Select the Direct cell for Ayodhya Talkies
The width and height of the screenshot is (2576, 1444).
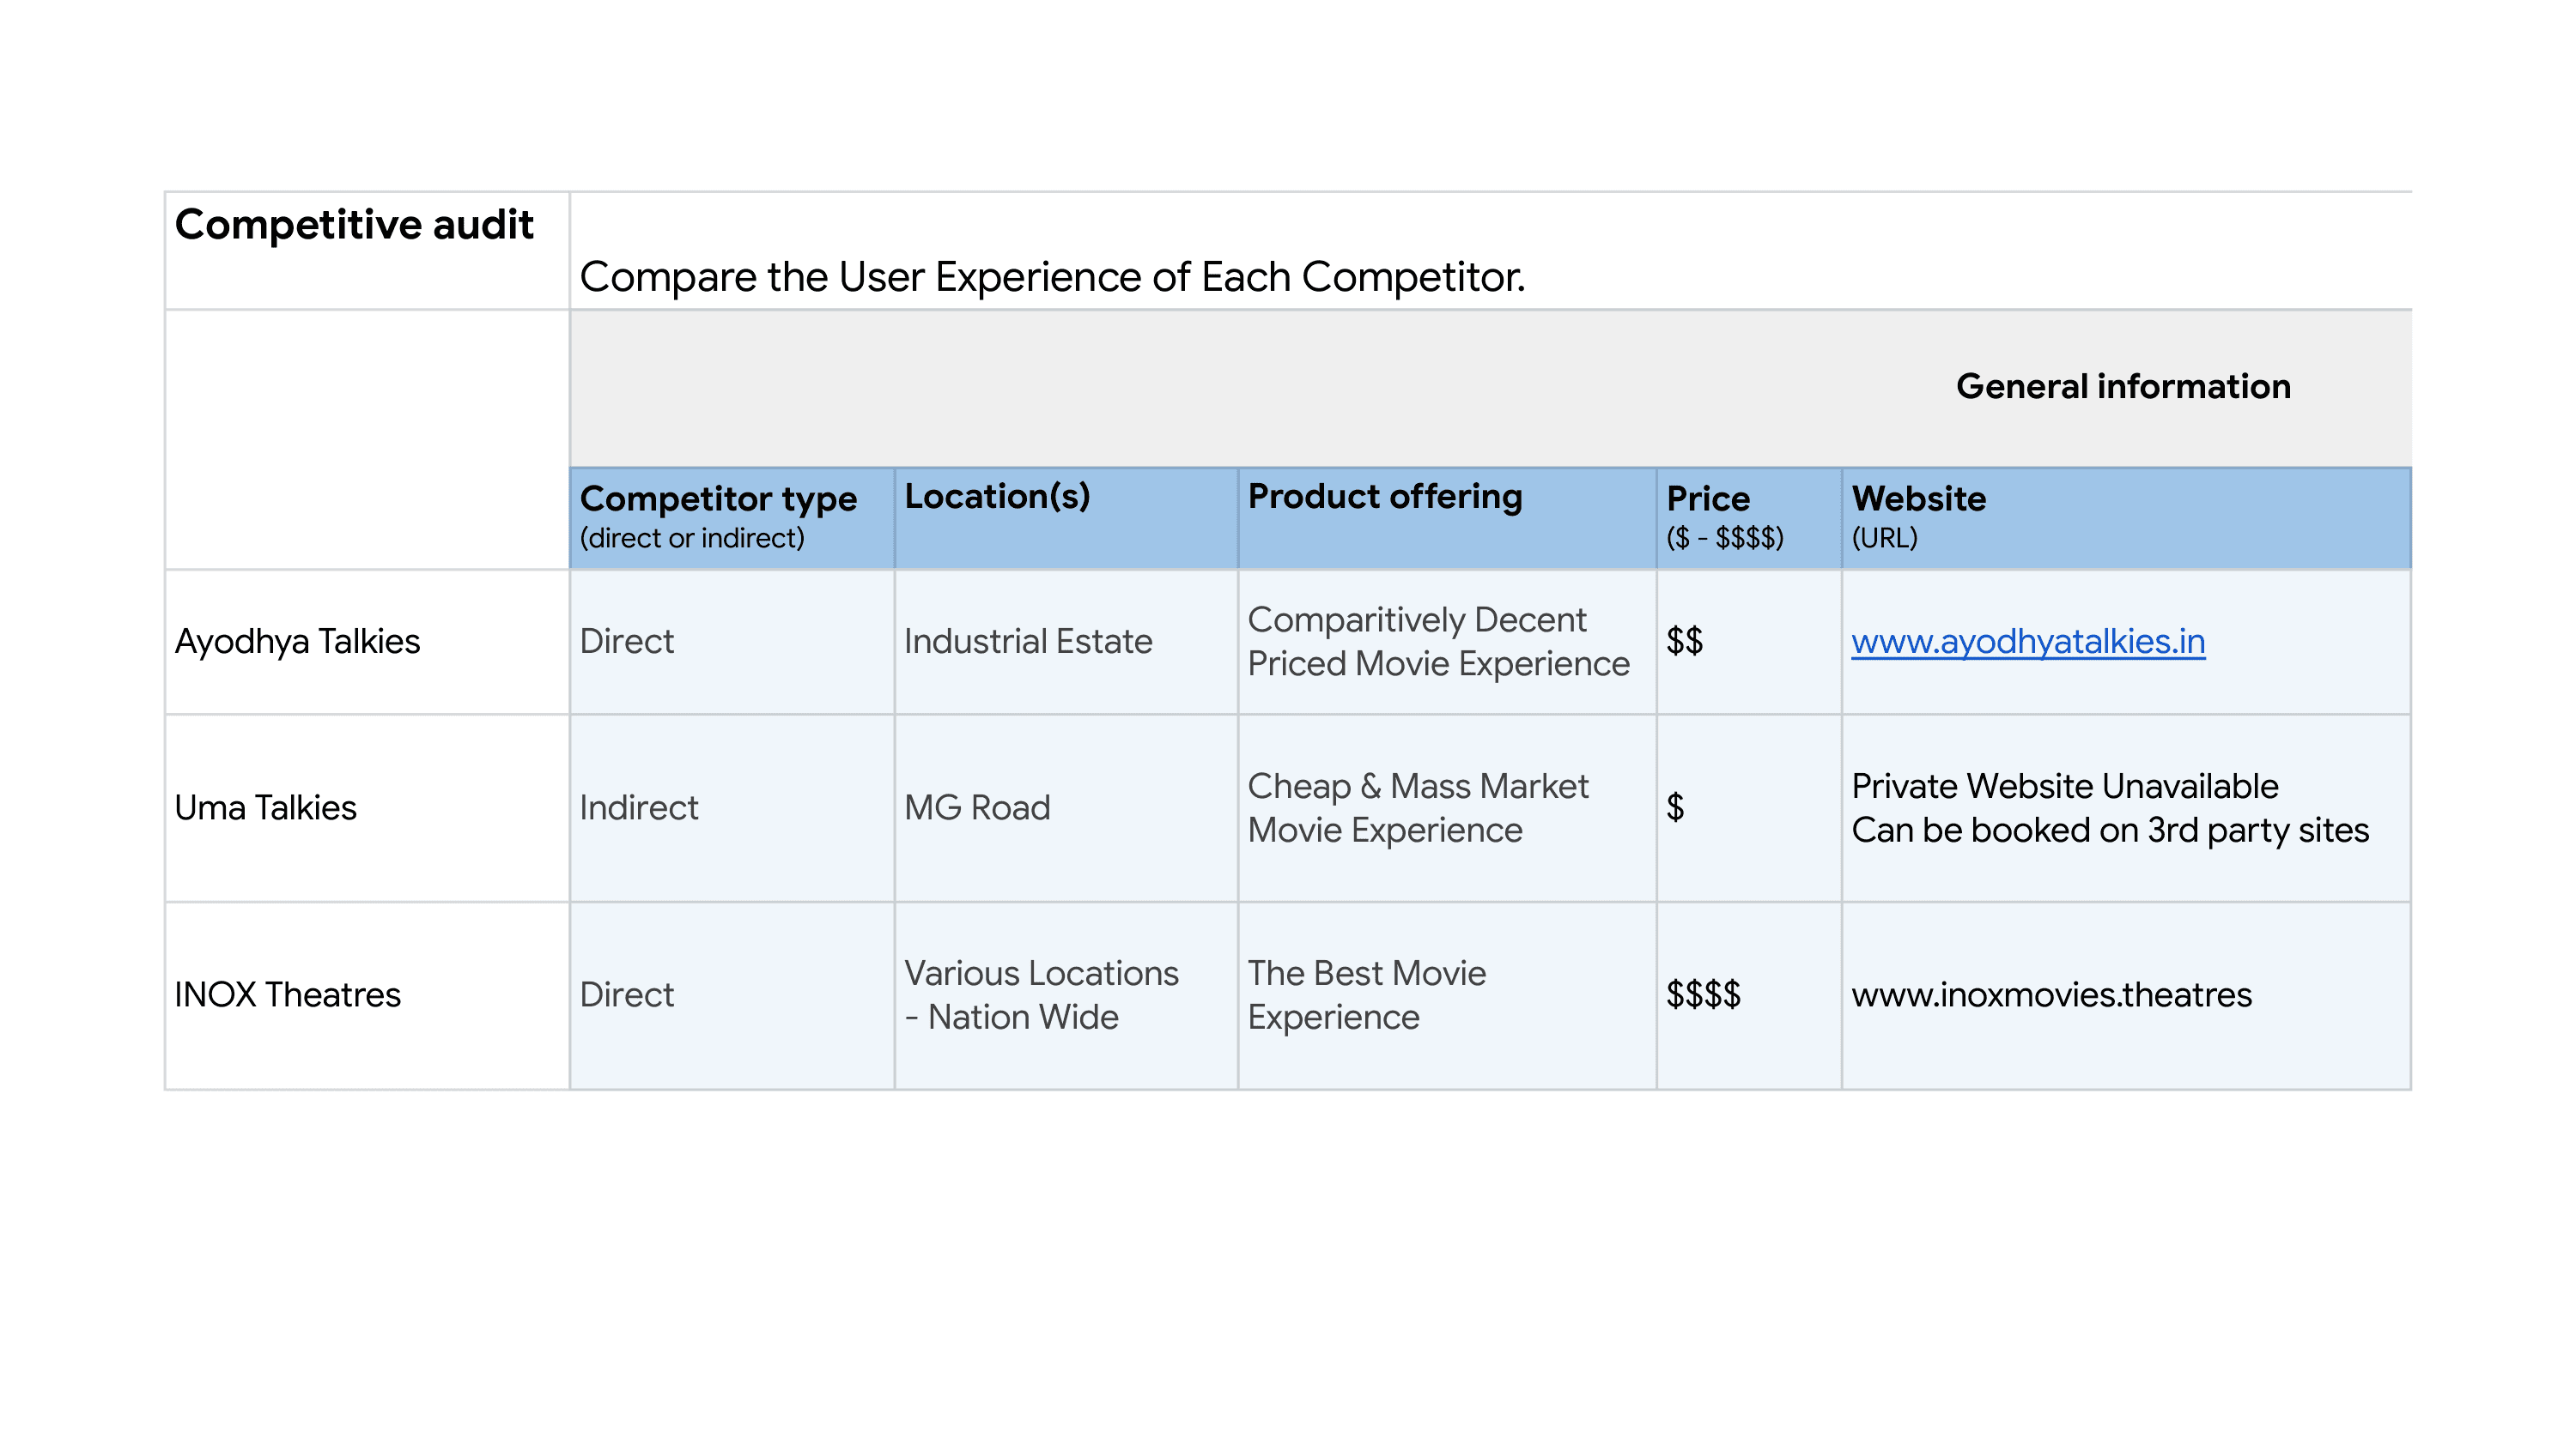(628, 642)
